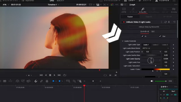Play in reverse
The image size is (181, 102).
point(46,75)
